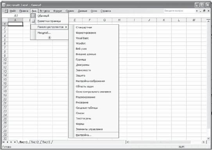This screenshot has height=150, width=212.
Task: Toggle the Форматирование toolbar
Action: pyautogui.click(x=94, y=33)
